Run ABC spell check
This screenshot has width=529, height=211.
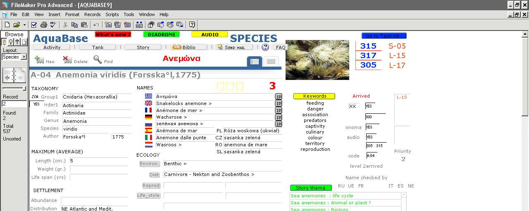coord(53,25)
